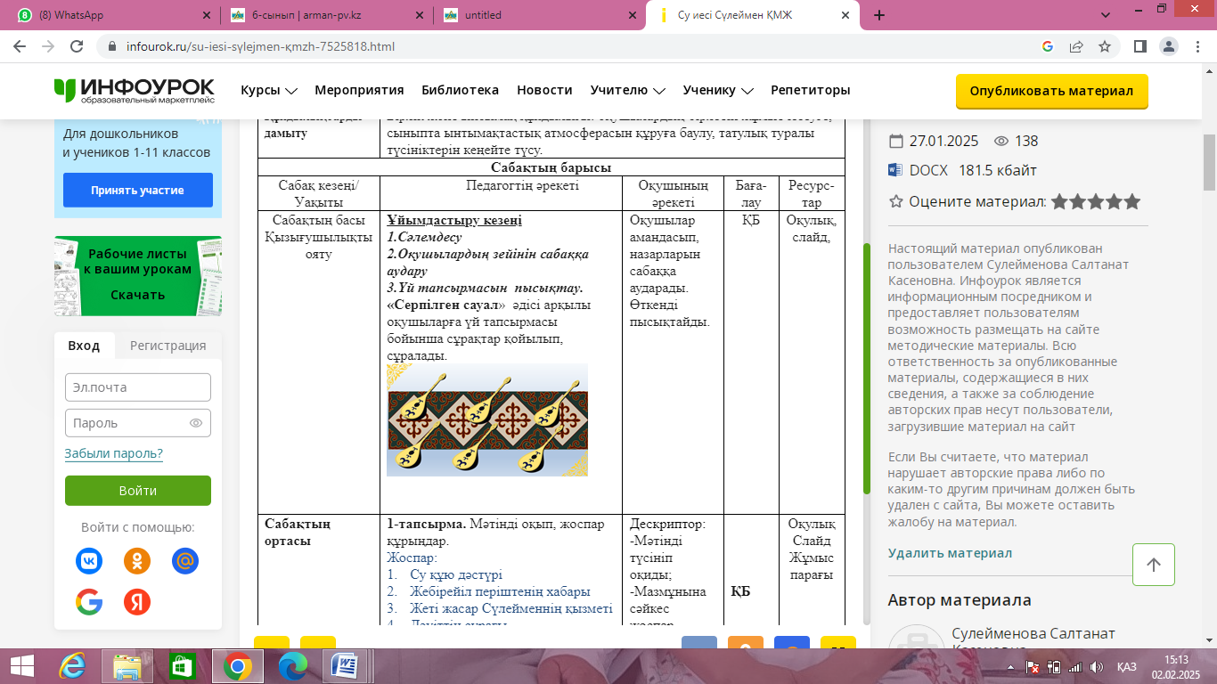Viewport: 1217px width, 684px height.
Task: Open the Новости menu item
Action: [x=544, y=90]
